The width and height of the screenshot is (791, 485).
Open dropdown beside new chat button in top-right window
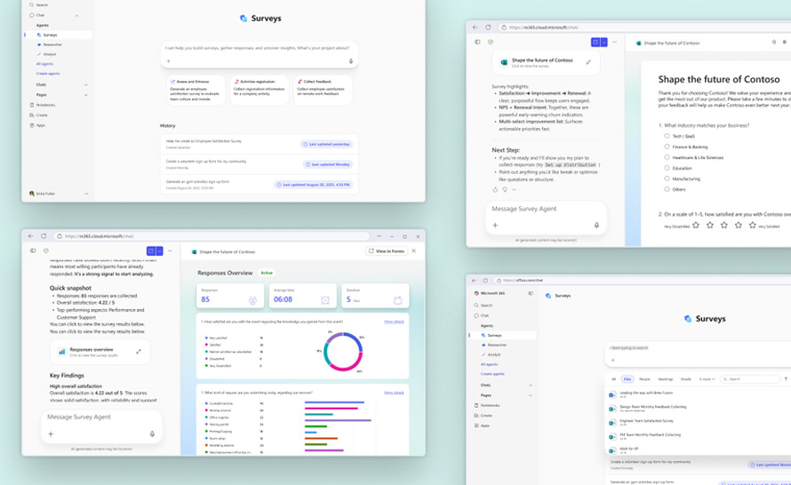click(x=603, y=43)
